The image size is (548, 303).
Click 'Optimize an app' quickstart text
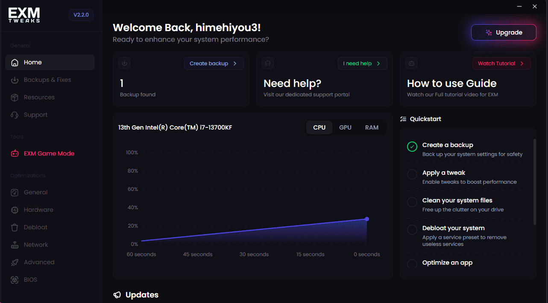tap(448, 263)
